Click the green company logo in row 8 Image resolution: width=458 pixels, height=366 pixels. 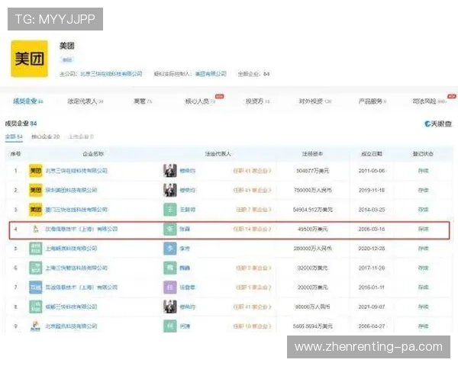36,307
